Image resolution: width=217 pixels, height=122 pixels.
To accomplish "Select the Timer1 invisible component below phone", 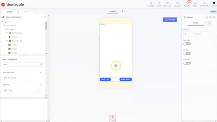I will (x=113, y=118).
